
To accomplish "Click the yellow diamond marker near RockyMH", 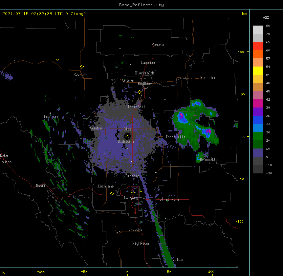I will [82, 67].
